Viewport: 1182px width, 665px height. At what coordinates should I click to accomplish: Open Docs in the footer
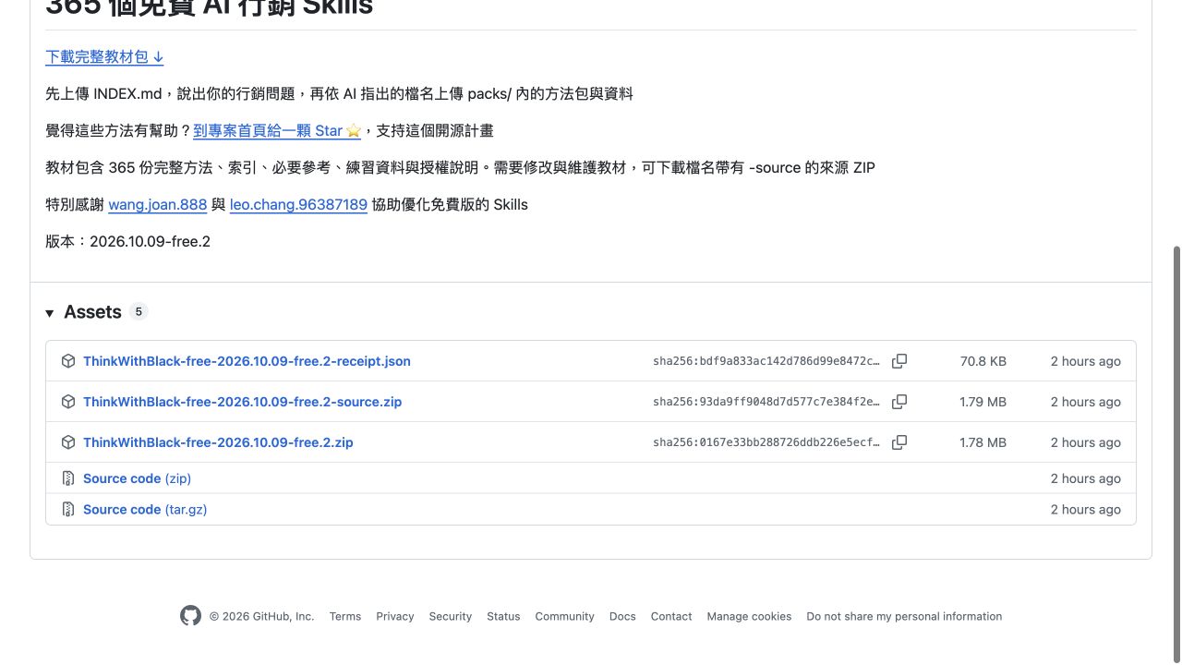622,616
